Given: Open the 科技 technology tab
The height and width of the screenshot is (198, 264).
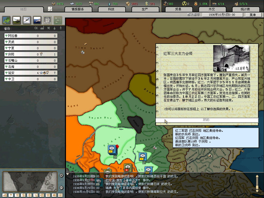Looking at the screenshot, I should tap(111, 9).
